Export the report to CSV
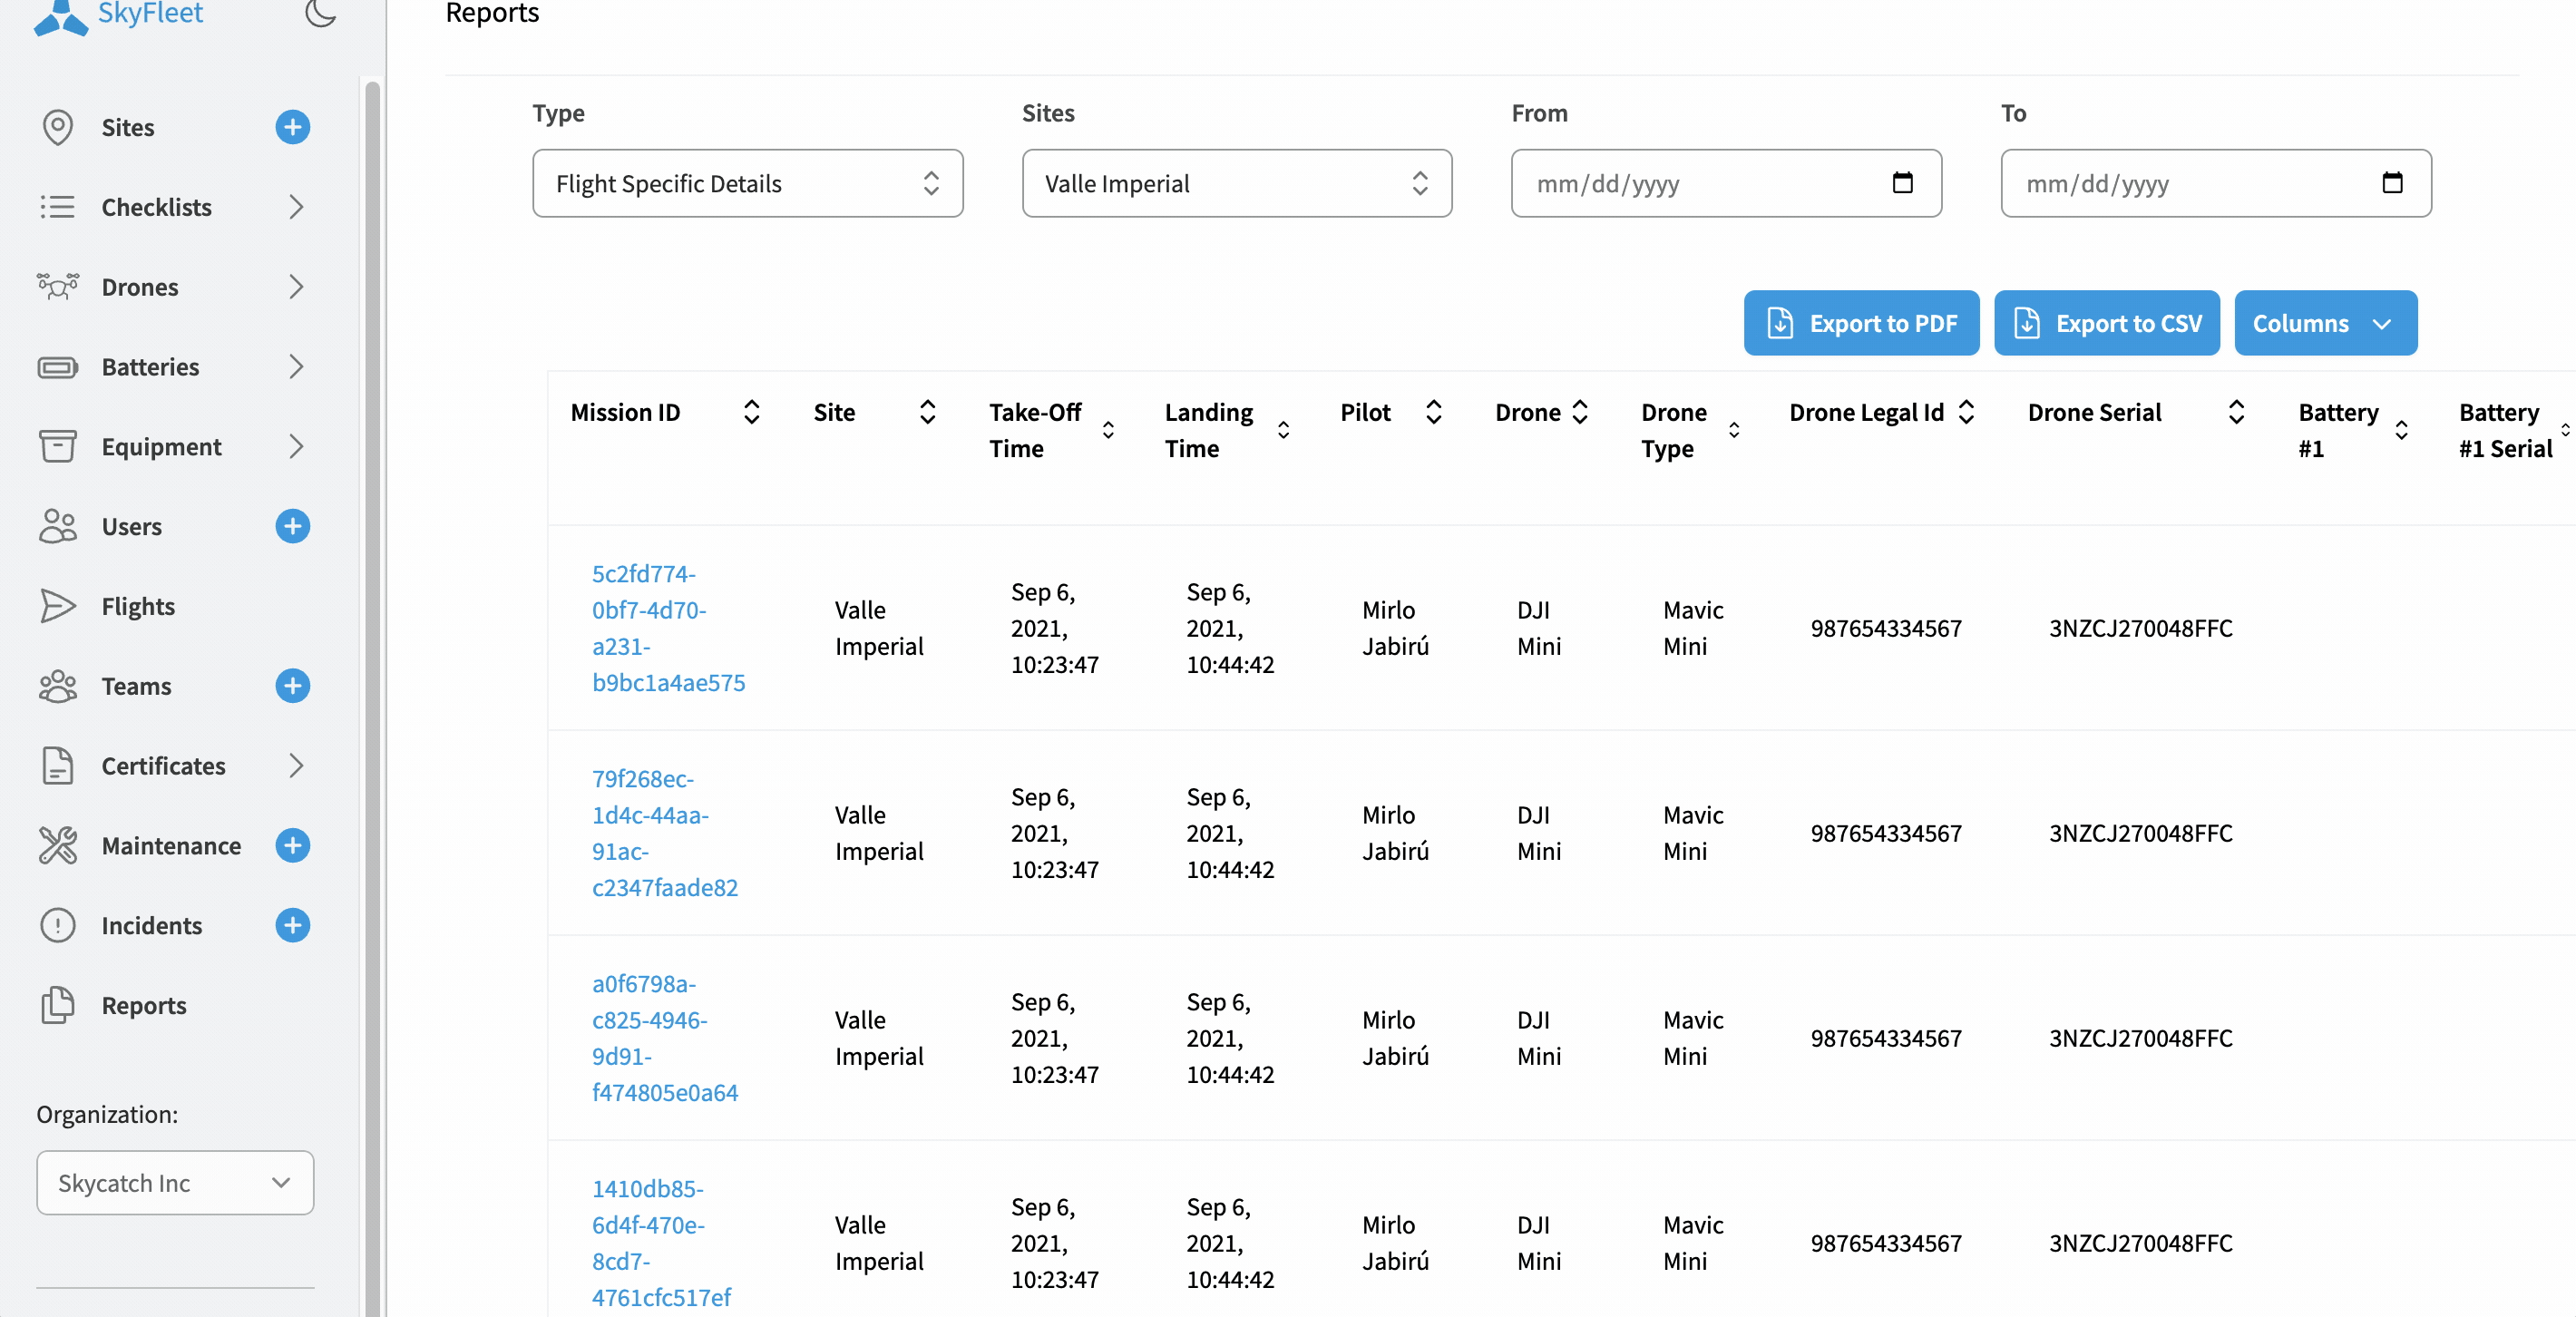This screenshot has width=2576, height=1317. 2106,323
